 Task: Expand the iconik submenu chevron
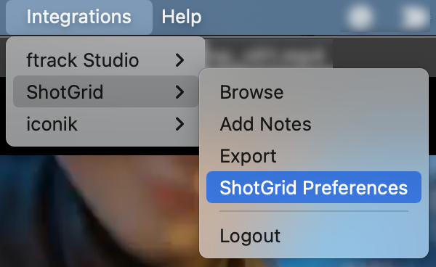pyautogui.click(x=180, y=124)
